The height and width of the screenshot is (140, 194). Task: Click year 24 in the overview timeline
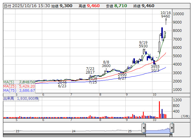(x=74, y=131)
